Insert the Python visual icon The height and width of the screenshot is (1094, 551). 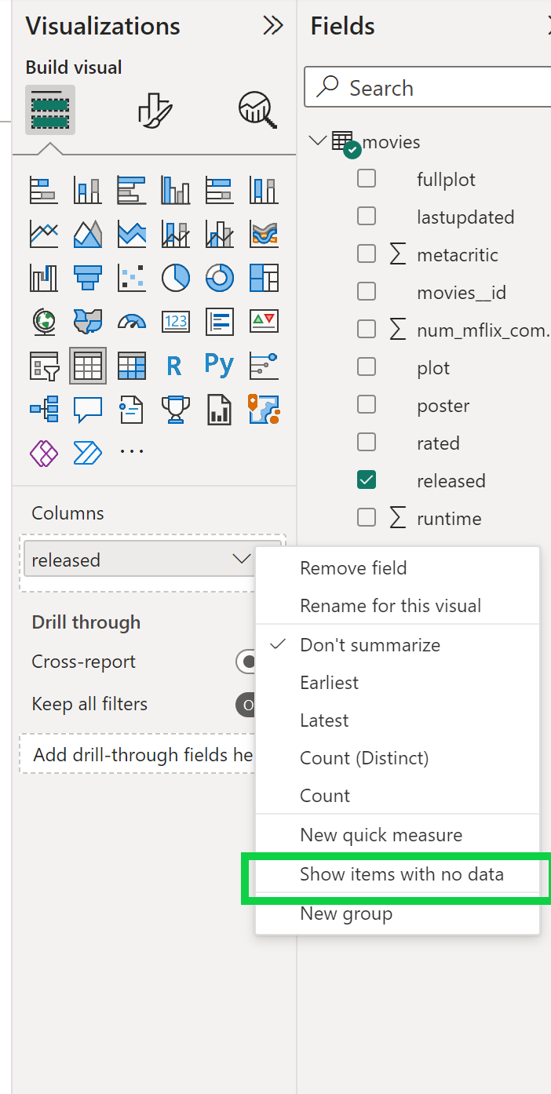pyautogui.click(x=219, y=365)
